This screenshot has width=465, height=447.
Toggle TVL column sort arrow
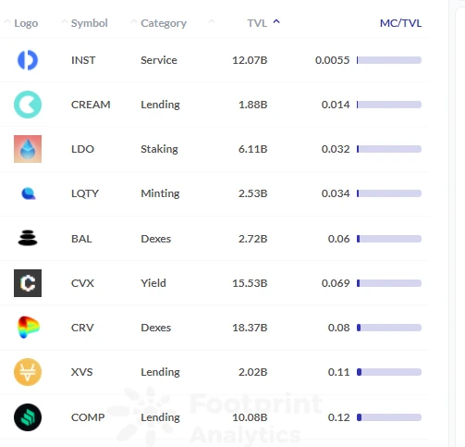pos(276,21)
